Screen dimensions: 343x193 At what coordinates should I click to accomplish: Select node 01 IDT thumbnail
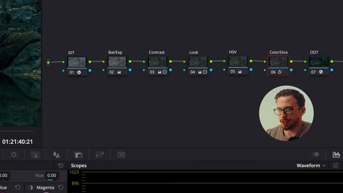pos(77,62)
